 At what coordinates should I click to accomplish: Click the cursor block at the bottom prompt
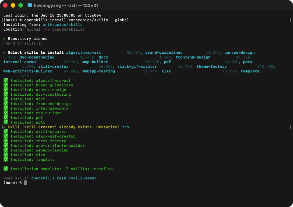point(26,183)
